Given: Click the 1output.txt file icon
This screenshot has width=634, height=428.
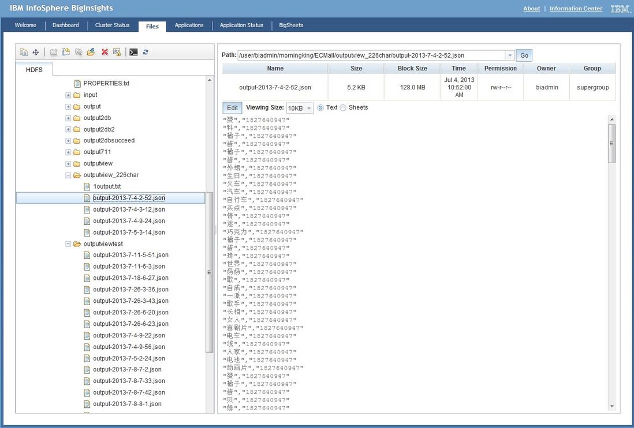Looking at the screenshot, I should 87,186.
